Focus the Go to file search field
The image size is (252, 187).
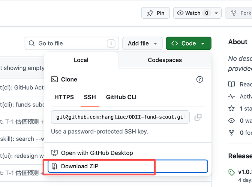click(x=72, y=43)
